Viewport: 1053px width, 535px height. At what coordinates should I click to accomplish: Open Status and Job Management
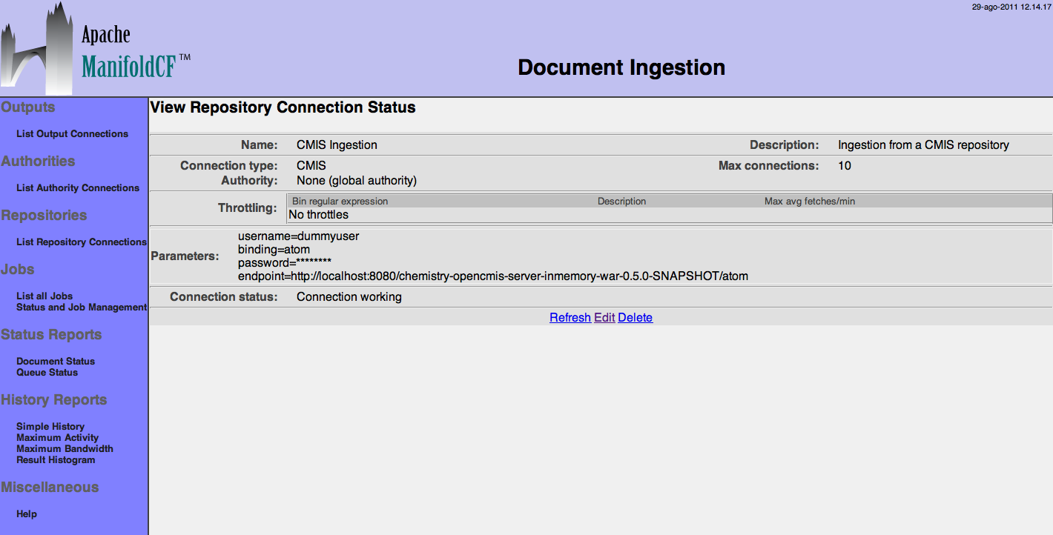[82, 308]
